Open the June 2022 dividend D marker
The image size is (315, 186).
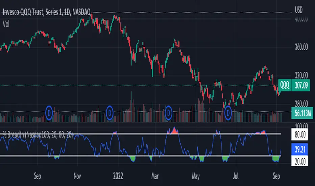point(228,113)
